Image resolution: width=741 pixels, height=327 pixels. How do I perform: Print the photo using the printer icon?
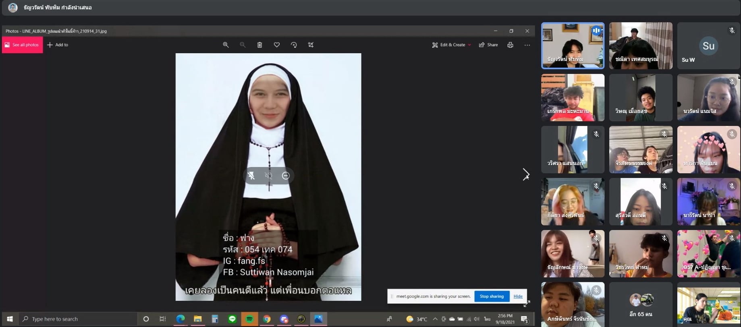(x=510, y=45)
